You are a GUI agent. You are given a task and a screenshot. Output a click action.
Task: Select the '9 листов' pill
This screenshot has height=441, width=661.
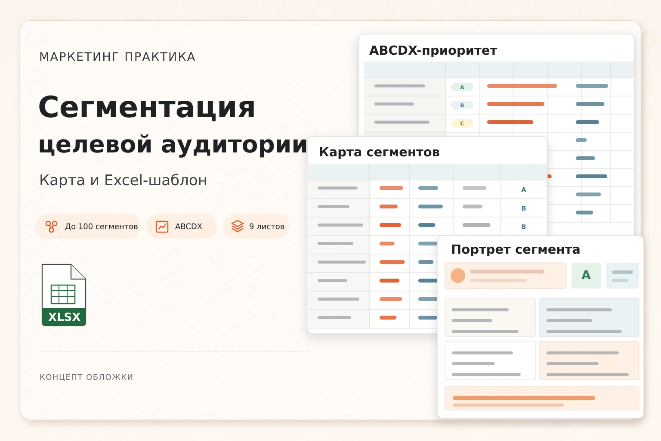[x=256, y=226]
